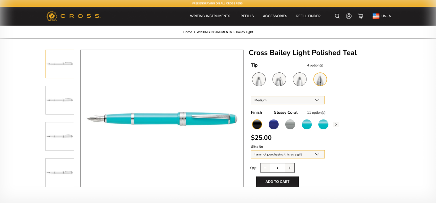The image size is (436, 203).
Task: Click the Bailey Light breadcrumb
Action: (245, 32)
